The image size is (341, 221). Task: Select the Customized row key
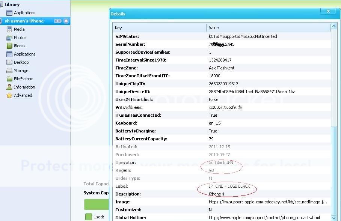point(128,210)
